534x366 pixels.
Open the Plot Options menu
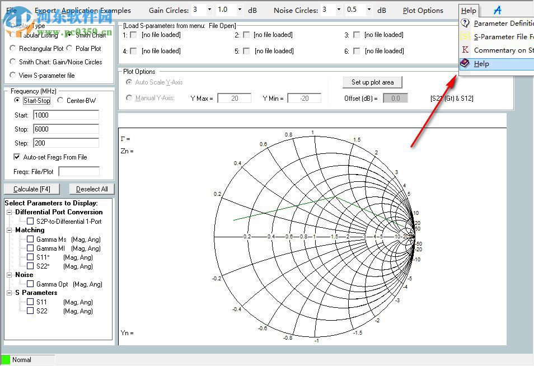pyautogui.click(x=423, y=10)
